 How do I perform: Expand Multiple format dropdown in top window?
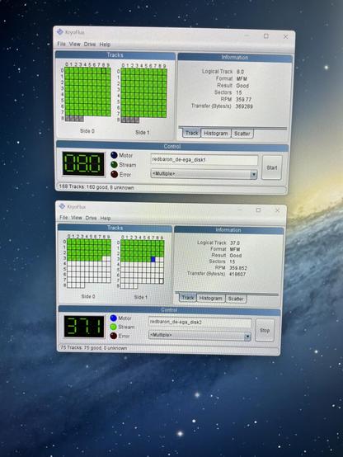pos(253,174)
